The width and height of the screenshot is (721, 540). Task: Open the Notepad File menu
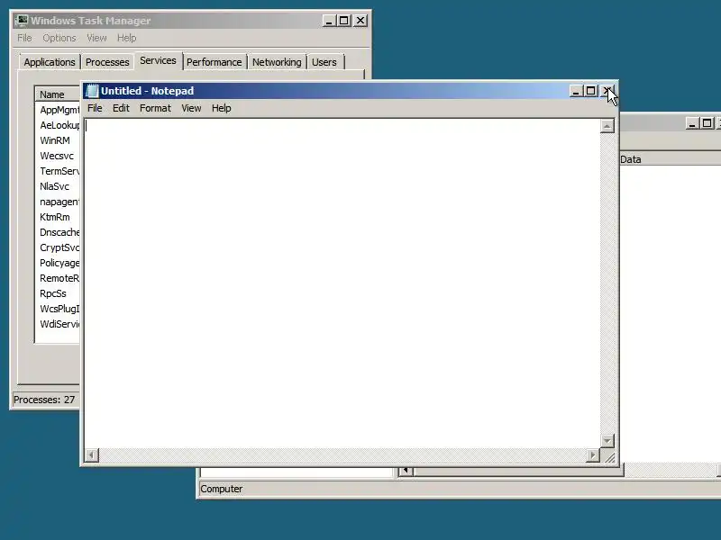coord(95,108)
